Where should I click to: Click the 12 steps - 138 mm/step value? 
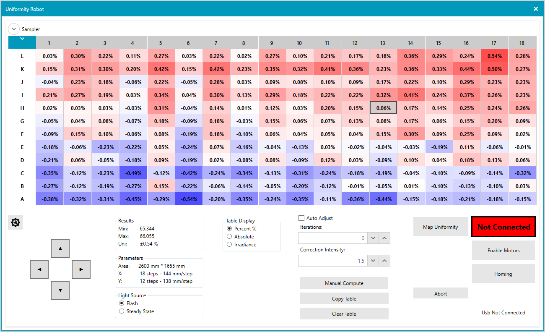[166, 281]
